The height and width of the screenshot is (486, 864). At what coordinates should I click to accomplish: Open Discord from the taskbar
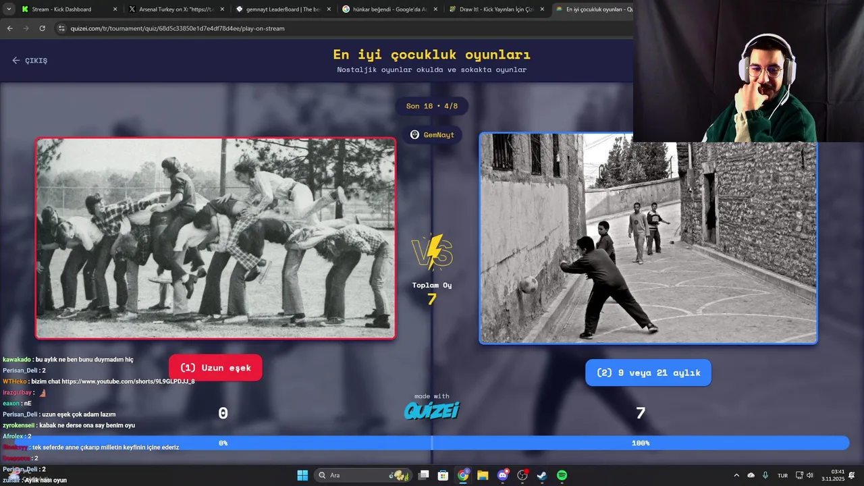[503, 475]
